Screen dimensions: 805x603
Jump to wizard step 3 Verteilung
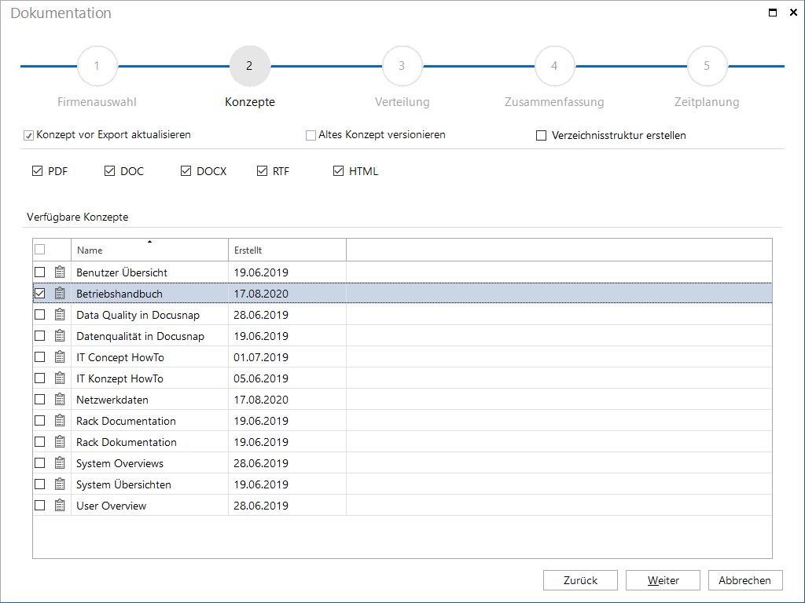[402, 66]
